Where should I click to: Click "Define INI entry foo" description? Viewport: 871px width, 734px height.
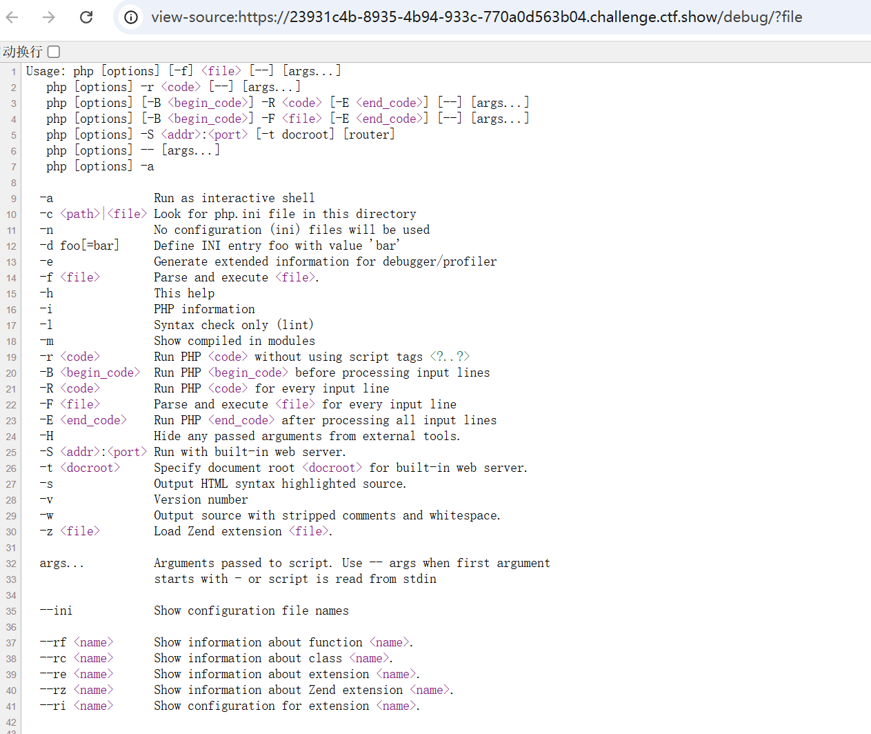277,246
